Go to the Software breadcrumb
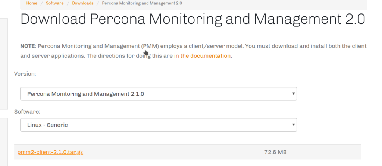382x166 pixels. pyautogui.click(x=54, y=3)
